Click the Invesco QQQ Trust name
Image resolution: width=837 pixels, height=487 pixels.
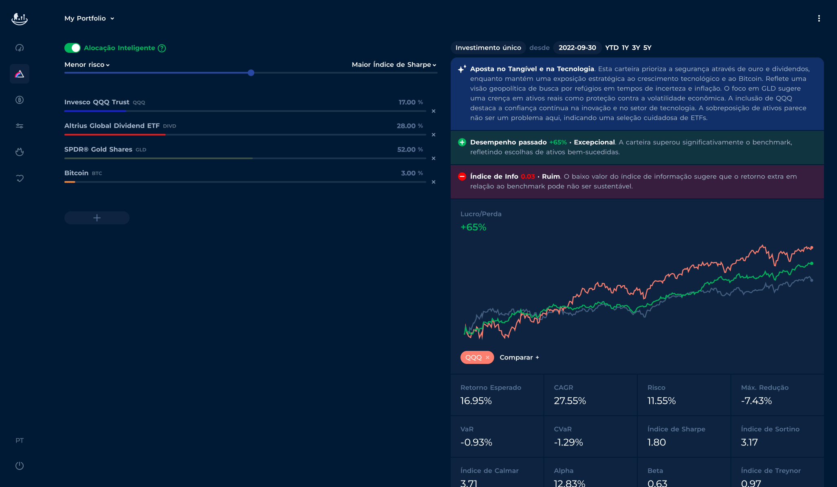click(97, 102)
